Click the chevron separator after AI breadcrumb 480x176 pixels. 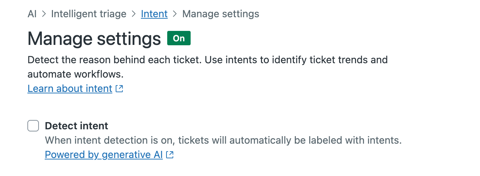[44, 14]
